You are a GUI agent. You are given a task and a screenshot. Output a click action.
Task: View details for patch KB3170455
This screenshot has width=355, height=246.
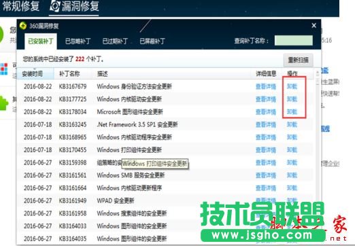coord(266,150)
